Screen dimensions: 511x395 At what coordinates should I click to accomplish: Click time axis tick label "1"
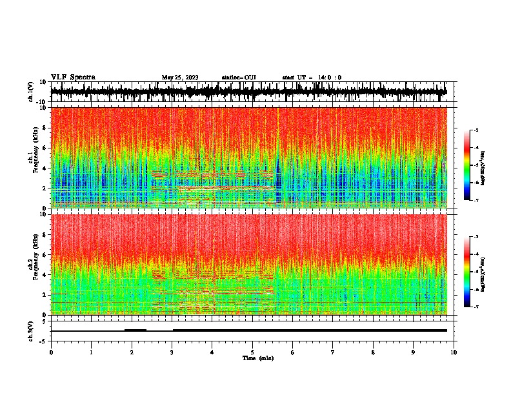tap(91, 352)
